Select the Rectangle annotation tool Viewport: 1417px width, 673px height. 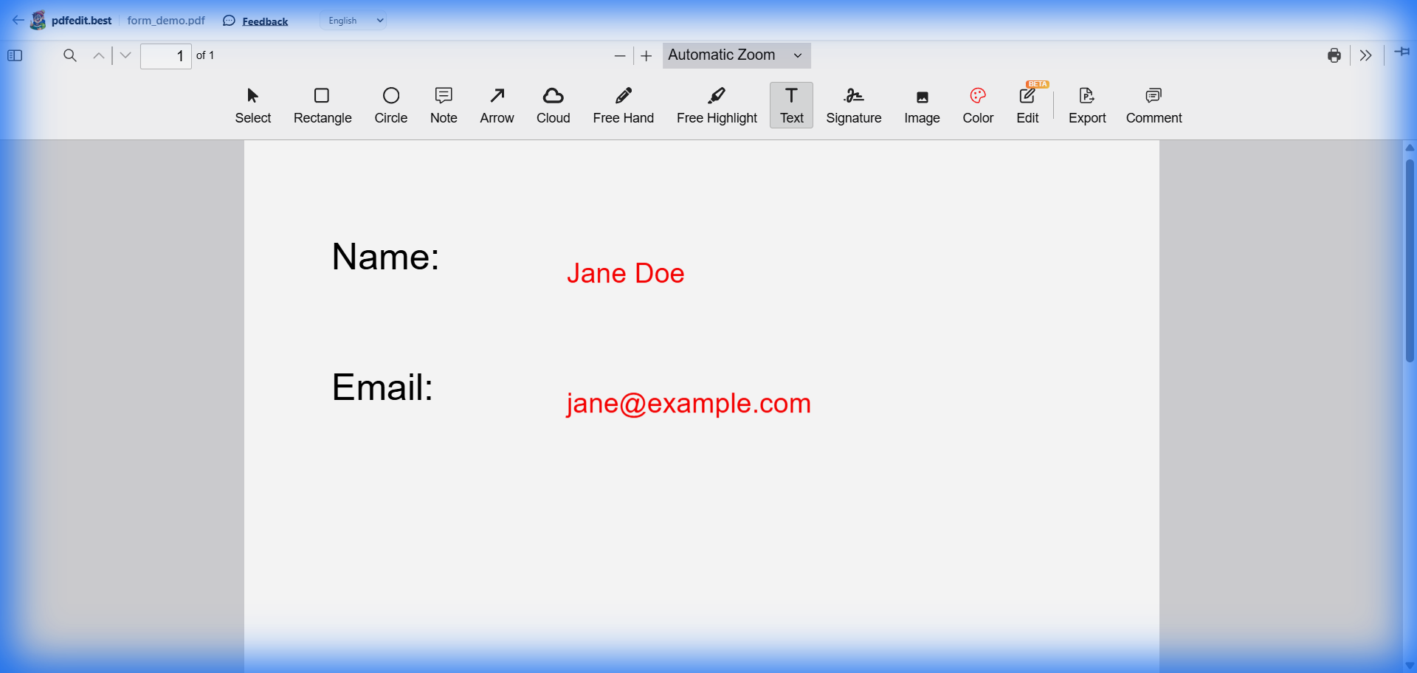(323, 105)
